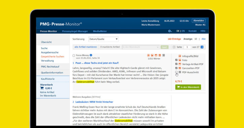Click the 6,73 € price
The image size is (244, 128).
(x=178, y=81)
